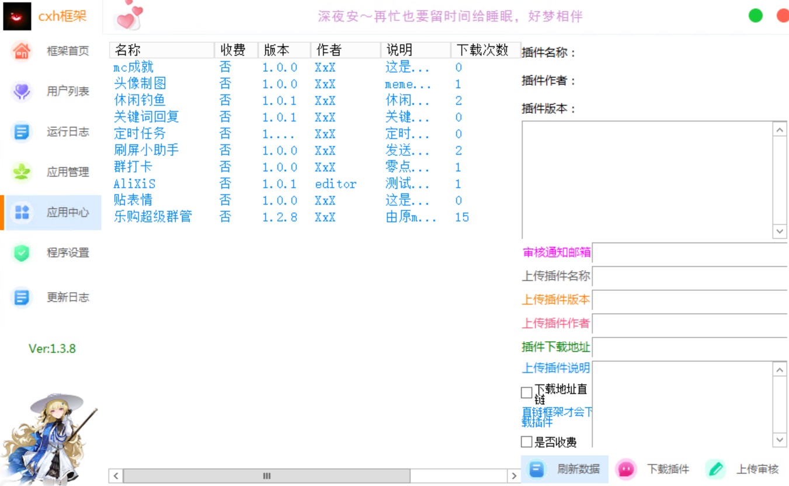
Task: Click the green pencil 上传审核 icon
Action: [x=715, y=469]
